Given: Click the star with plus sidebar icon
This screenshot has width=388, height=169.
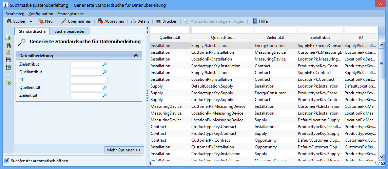Looking at the screenshot, I should tap(8, 82).
